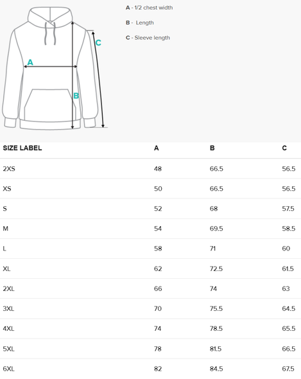Click the teal A marker on the hoodie
The width and height of the screenshot is (301, 379).
pos(30,62)
